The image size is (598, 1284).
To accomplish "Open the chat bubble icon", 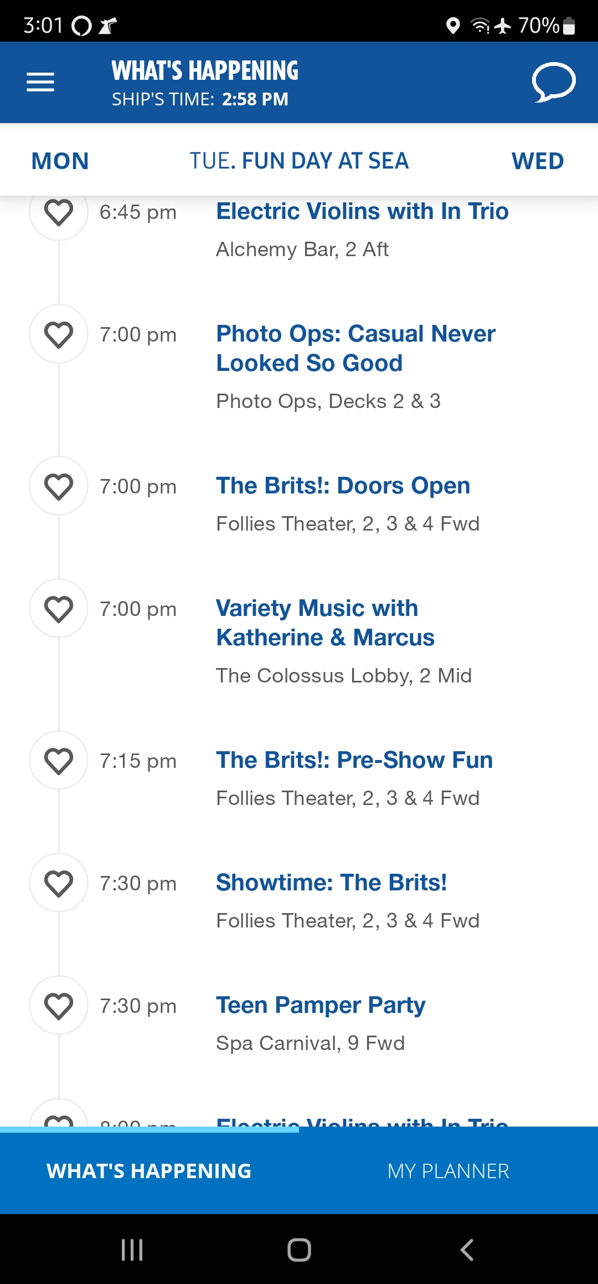I will tap(554, 82).
